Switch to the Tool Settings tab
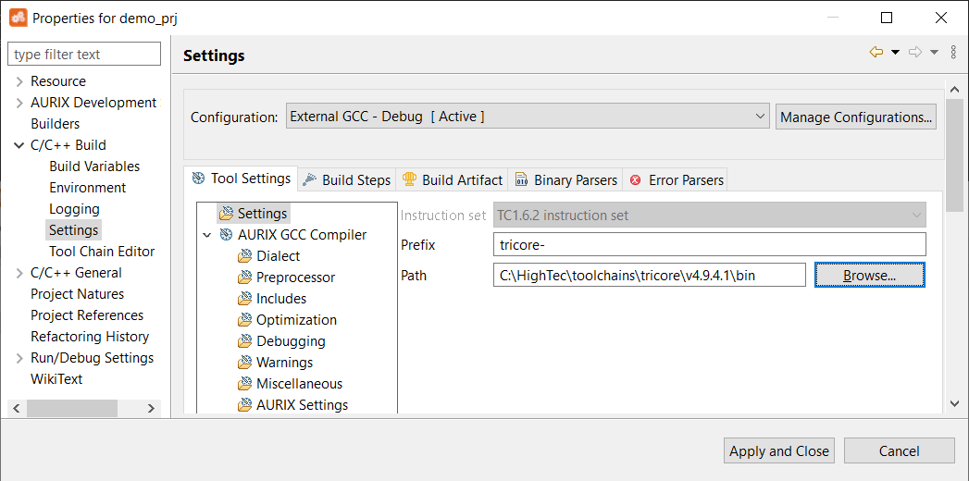The height and width of the screenshot is (481, 969). (x=242, y=179)
